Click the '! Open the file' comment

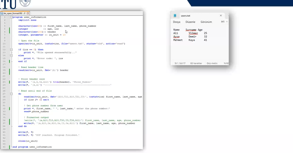pos(28,41)
